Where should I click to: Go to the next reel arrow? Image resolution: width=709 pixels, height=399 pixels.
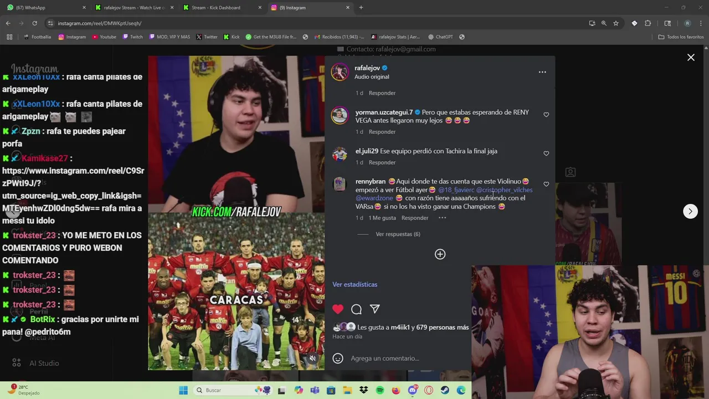(690, 211)
